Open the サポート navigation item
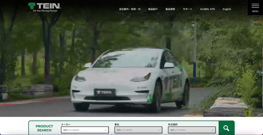 pyautogui.click(x=187, y=9)
